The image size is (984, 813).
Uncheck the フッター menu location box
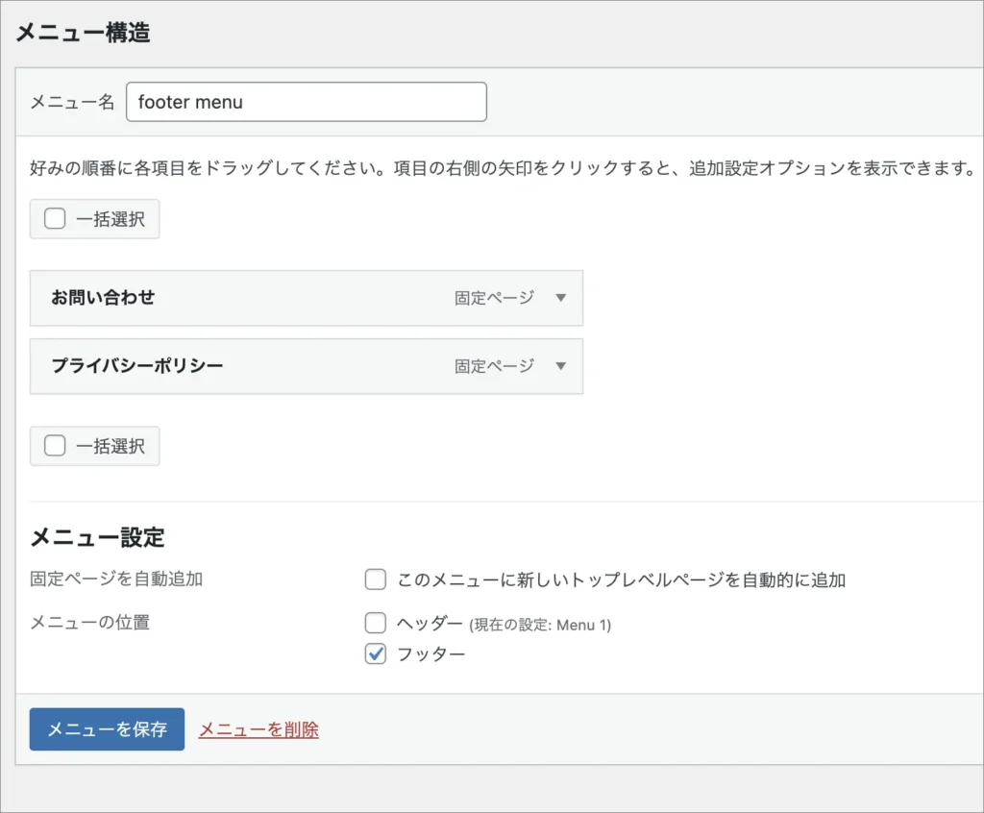376,654
